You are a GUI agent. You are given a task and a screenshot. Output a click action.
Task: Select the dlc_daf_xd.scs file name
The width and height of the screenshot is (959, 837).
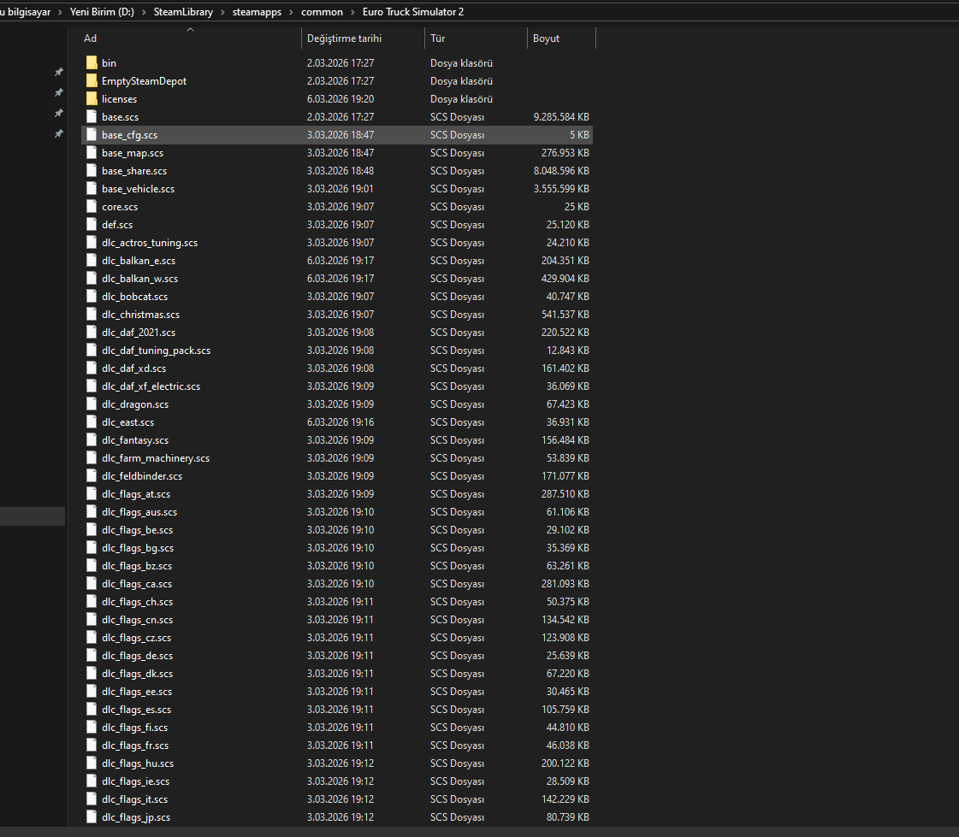pyautogui.click(x=134, y=368)
